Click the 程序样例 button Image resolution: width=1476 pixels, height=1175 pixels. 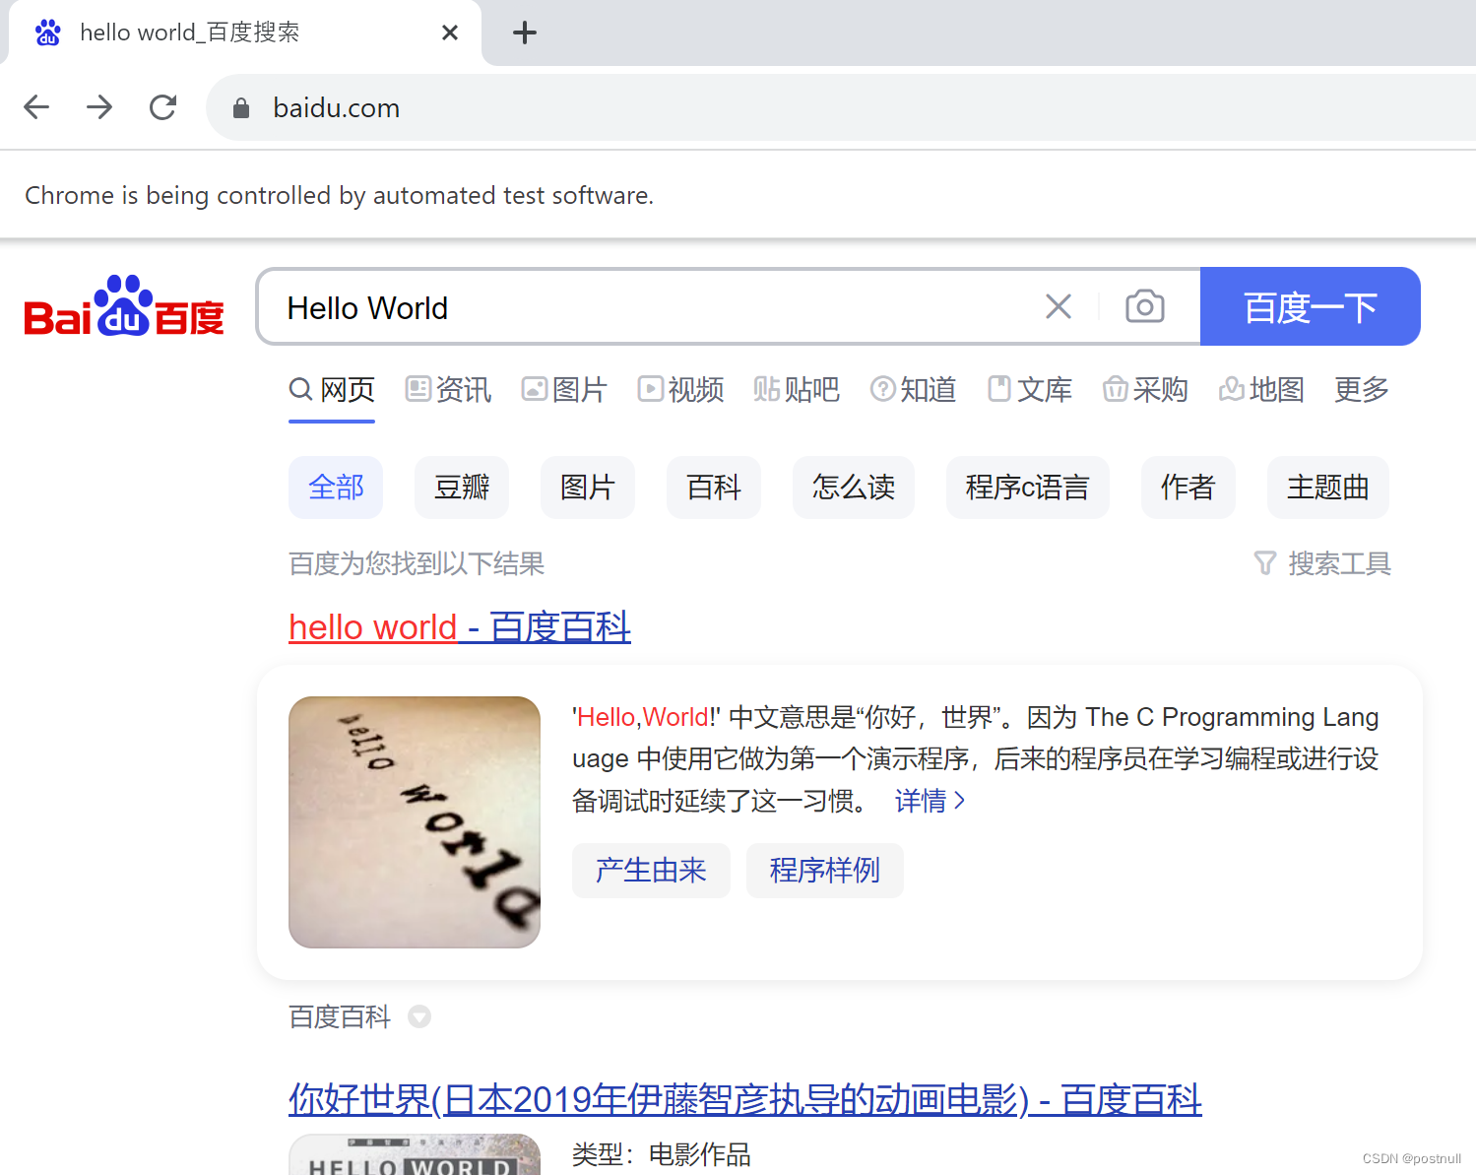click(x=825, y=871)
